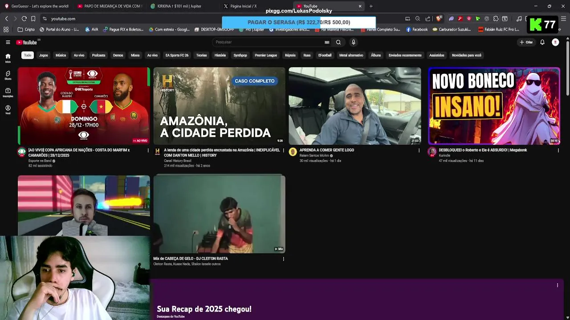Close the active YouTube browser tab
This screenshot has height=320, width=570.
click(360, 6)
